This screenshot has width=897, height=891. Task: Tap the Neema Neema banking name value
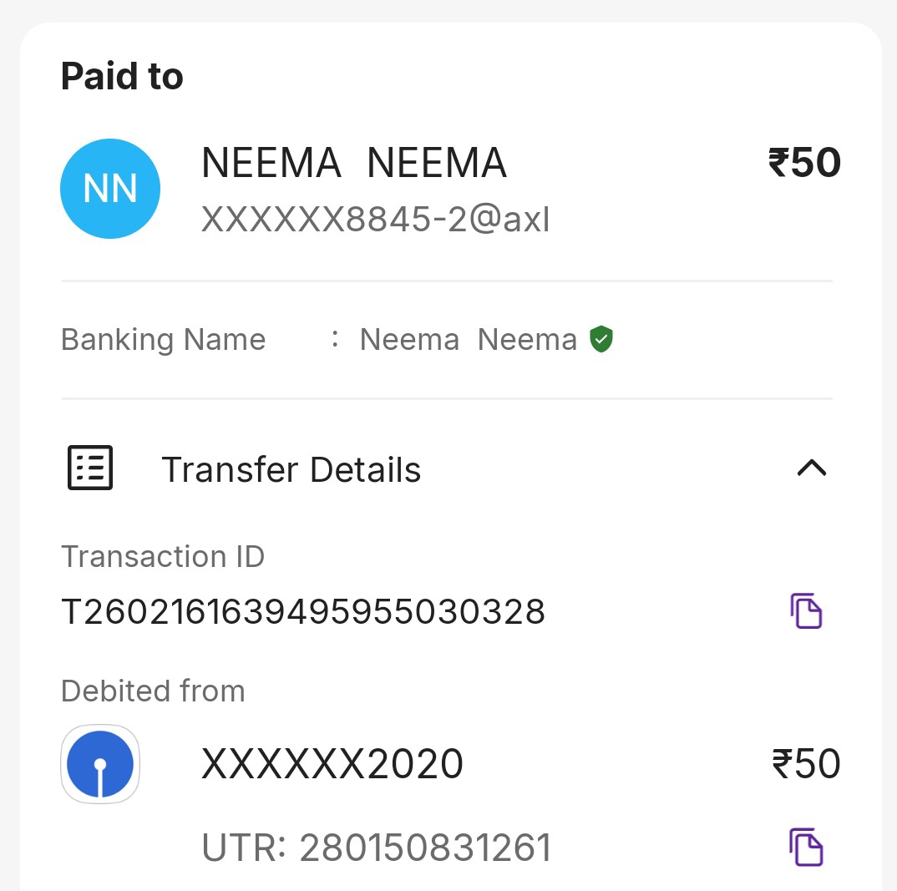[468, 340]
